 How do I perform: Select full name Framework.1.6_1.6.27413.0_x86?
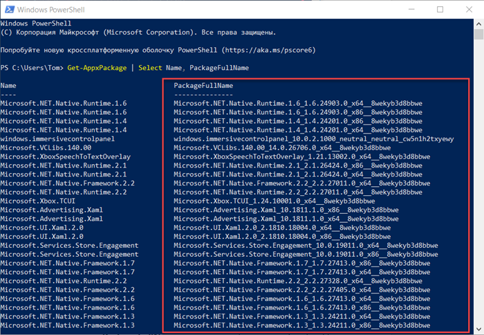click(302, 308)
